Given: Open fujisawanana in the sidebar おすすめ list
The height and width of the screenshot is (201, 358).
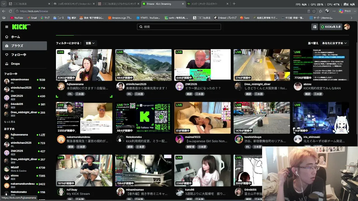Looking at the screenshot, I should click(25, 136).
